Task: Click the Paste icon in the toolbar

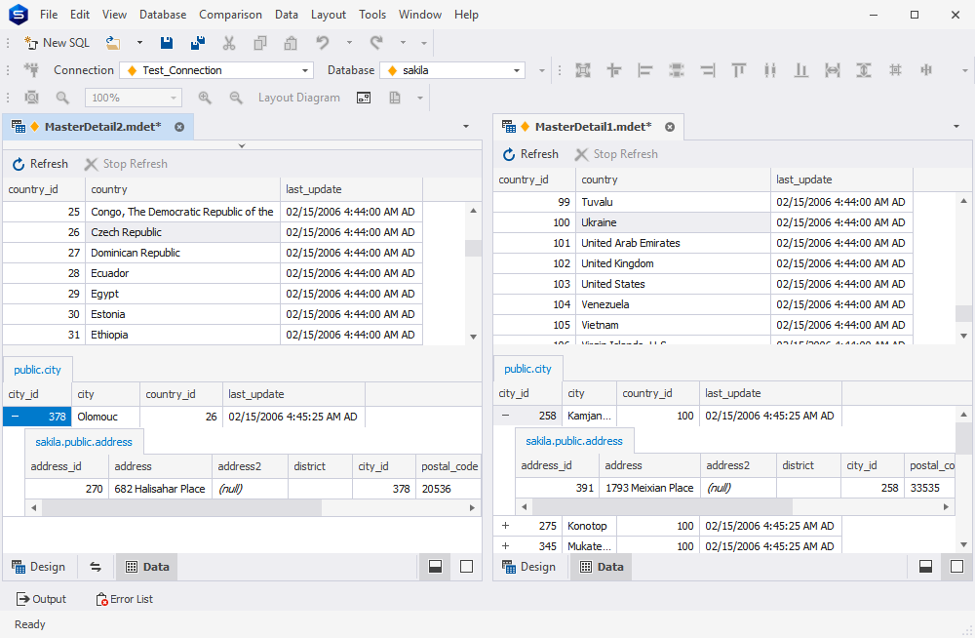Action: [x=291, y=43]
